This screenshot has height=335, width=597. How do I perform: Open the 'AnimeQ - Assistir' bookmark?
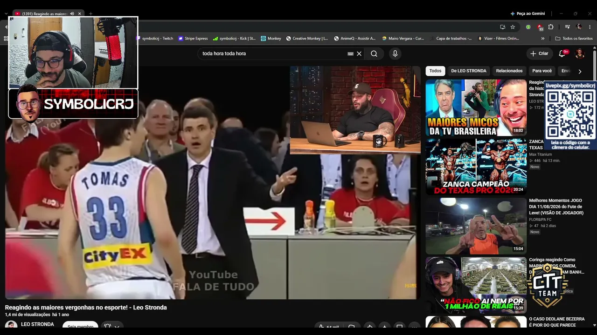354,39
